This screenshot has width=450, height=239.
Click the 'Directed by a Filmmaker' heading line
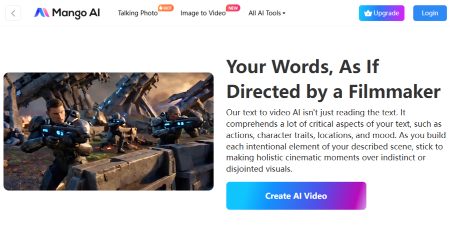333,92
